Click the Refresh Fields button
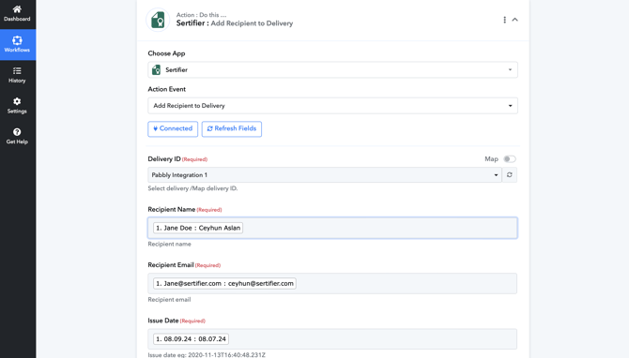 pyautogui.click(x=232, y=129)
